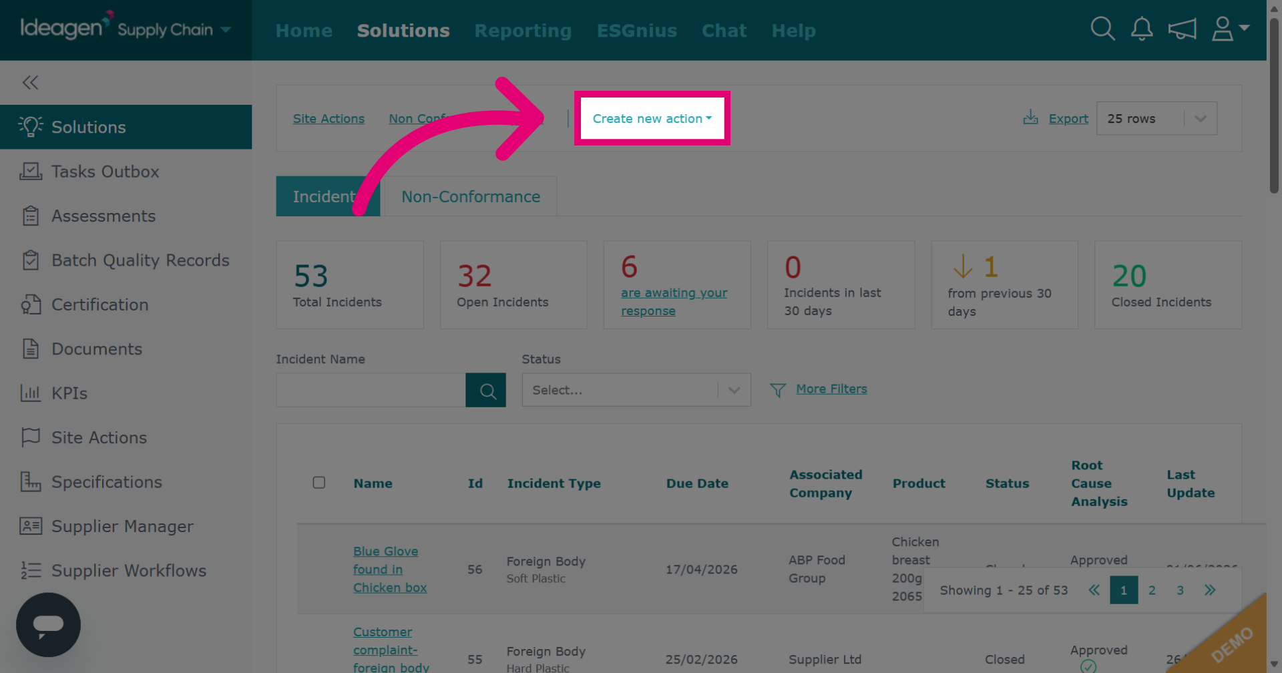Open the Status Select dropdown

(636, 390)
